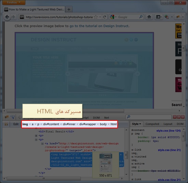188x183 pixels.
Task: Click the Firebug toolbar icon beside address bar
Action: pyautogui.click(x=178, y=17)
